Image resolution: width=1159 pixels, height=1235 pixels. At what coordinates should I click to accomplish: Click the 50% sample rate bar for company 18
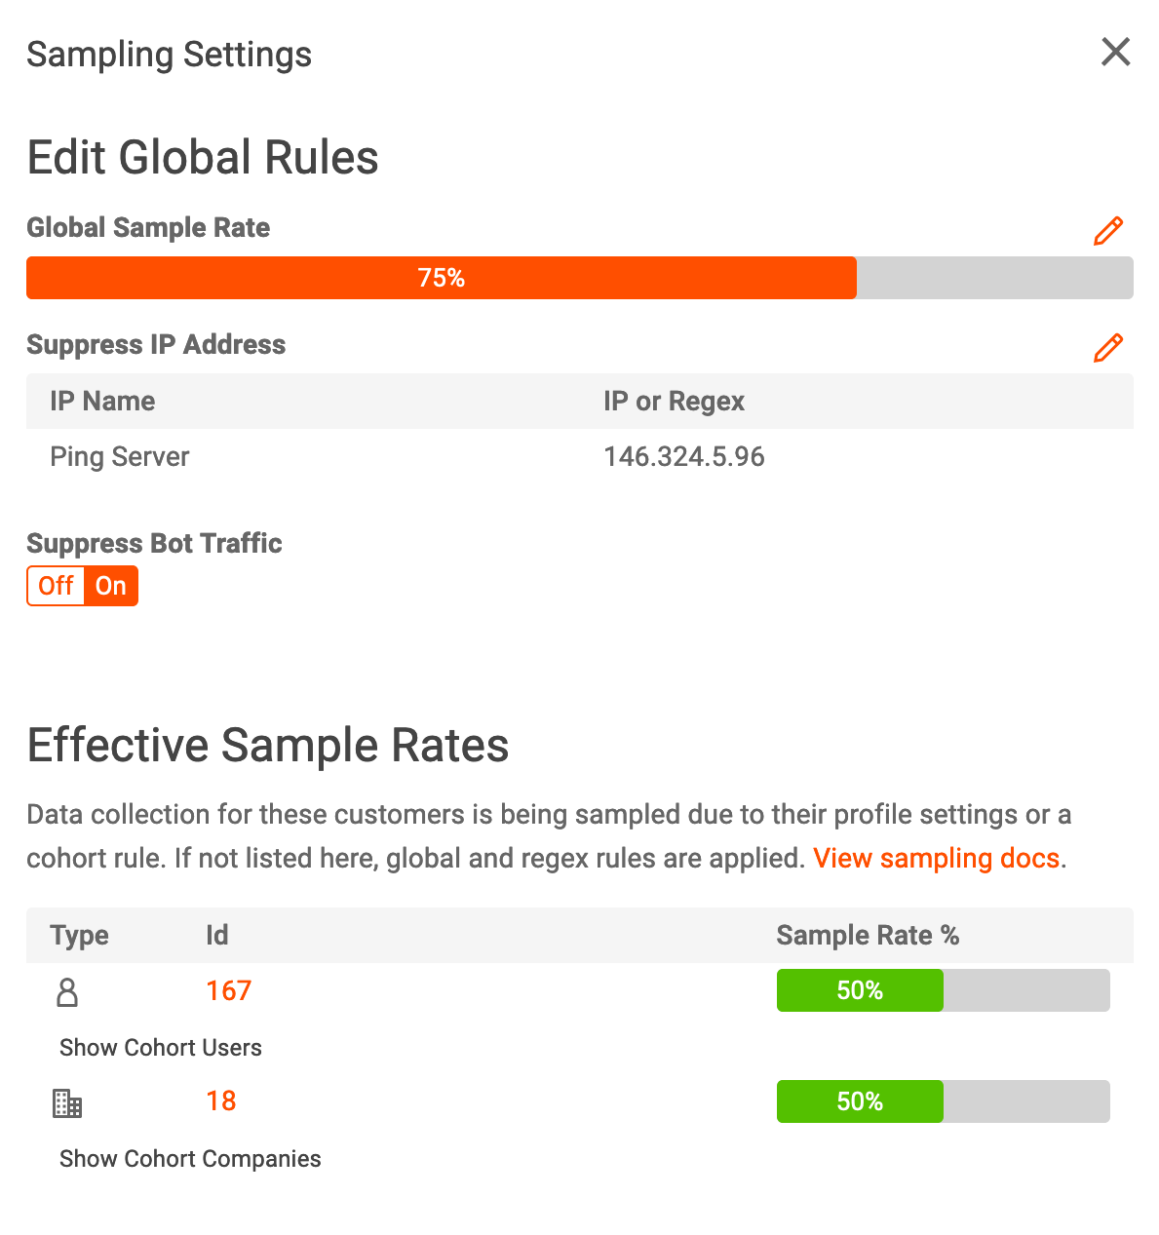click(x=859, y=1100)
